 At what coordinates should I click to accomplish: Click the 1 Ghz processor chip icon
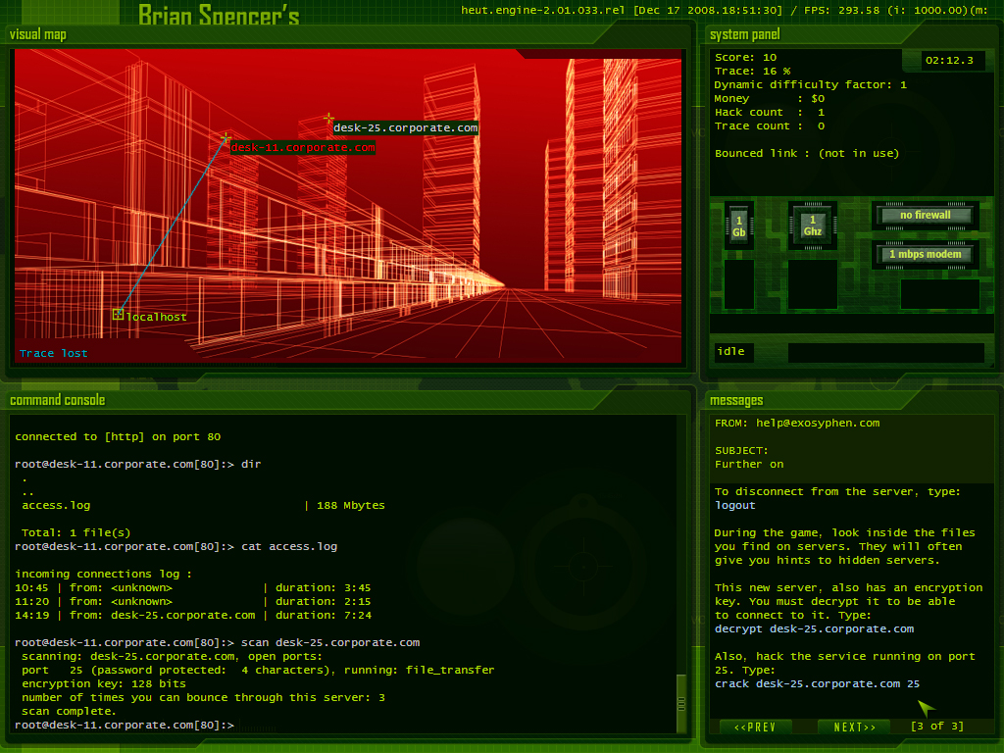pyautogui.click(x=812, y=226)
